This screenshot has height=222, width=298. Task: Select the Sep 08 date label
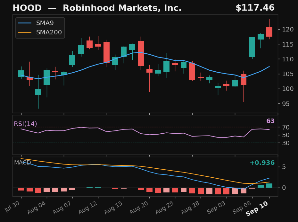coord(242,208)
